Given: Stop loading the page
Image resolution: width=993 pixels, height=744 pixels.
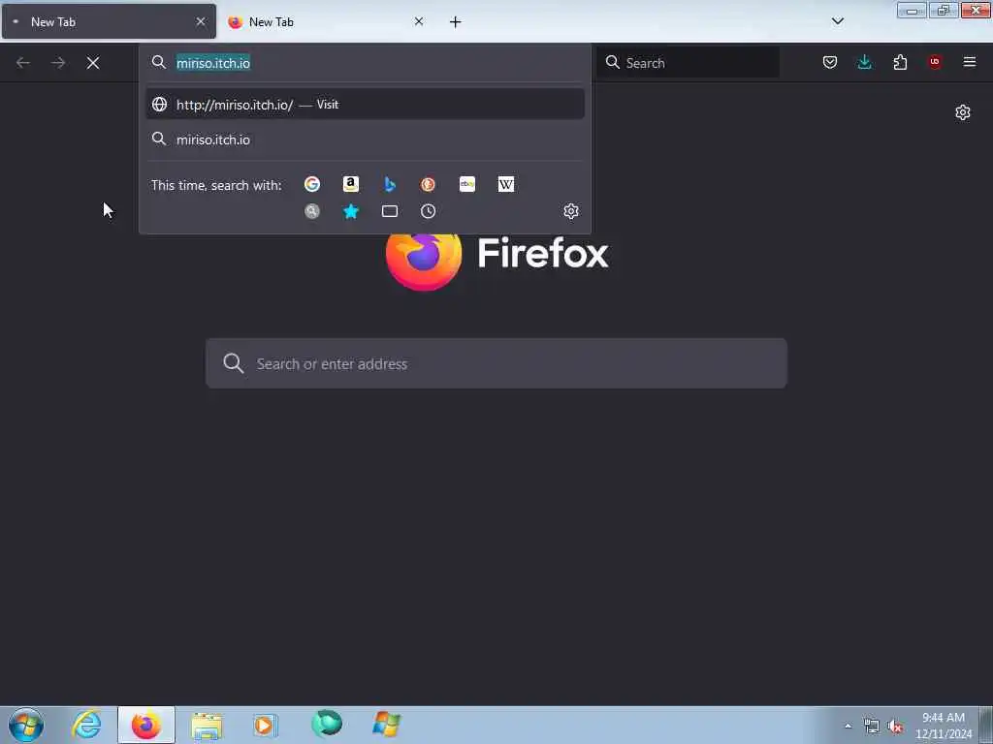Looking at the screenshot, I should pos(93,63).
